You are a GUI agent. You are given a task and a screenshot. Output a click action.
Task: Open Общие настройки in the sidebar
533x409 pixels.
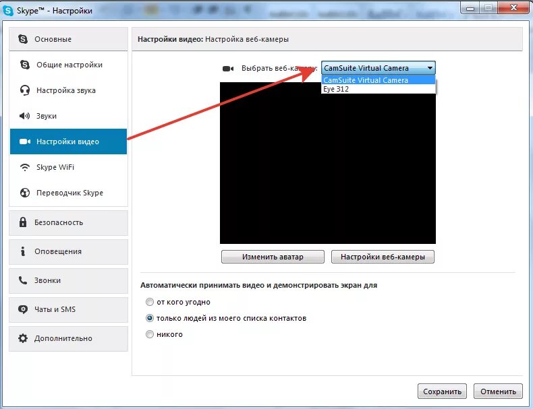click(x=68, y=65)
